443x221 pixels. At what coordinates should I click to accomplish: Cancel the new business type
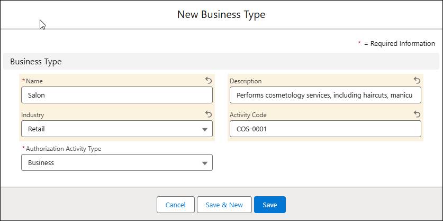(175, 205)
